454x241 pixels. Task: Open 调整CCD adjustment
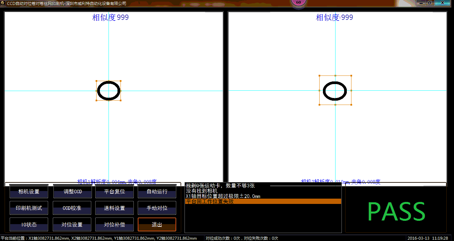tap(72, 191)
